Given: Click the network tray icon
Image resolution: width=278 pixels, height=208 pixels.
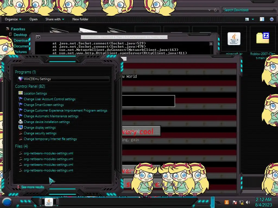Looking at the screenshot, I should pyautogui.click(x=241, y=202).
